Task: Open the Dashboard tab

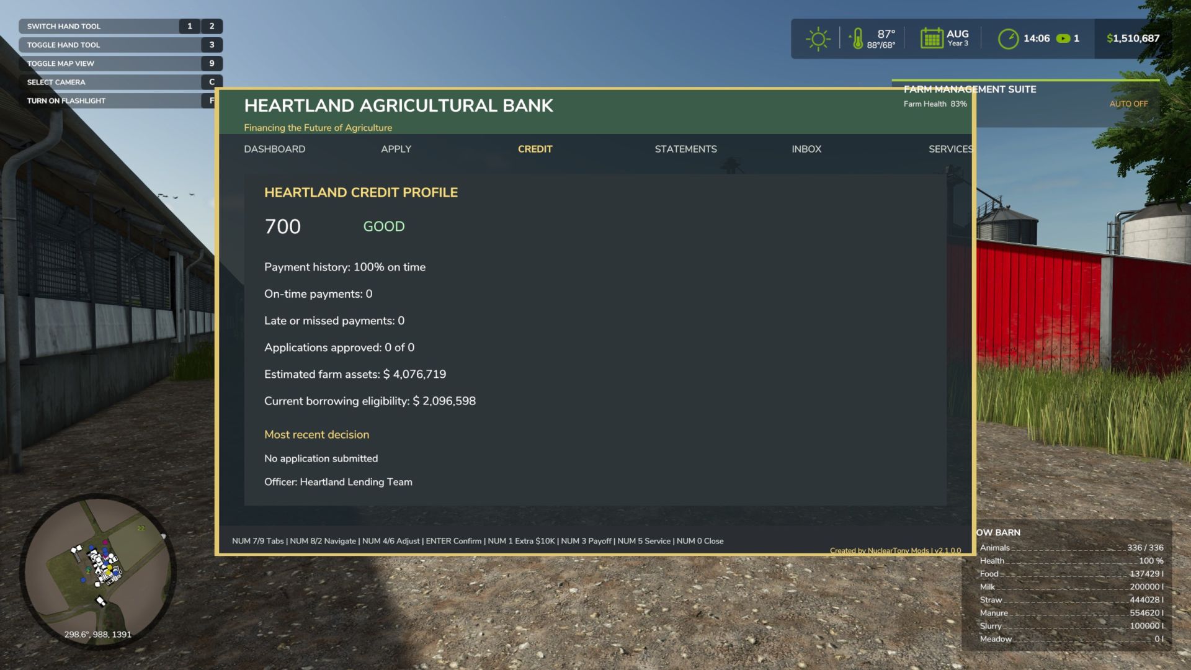Action: tap(274, 149)
